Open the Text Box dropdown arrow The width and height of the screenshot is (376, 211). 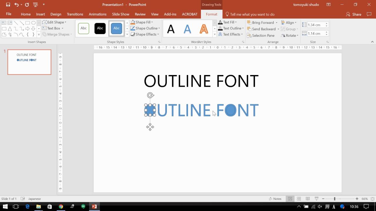[63, 28]
